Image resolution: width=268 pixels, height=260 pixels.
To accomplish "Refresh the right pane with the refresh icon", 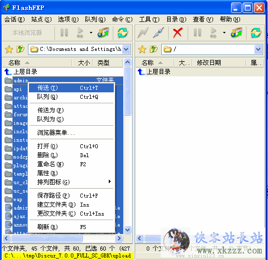I will [256, 32].
